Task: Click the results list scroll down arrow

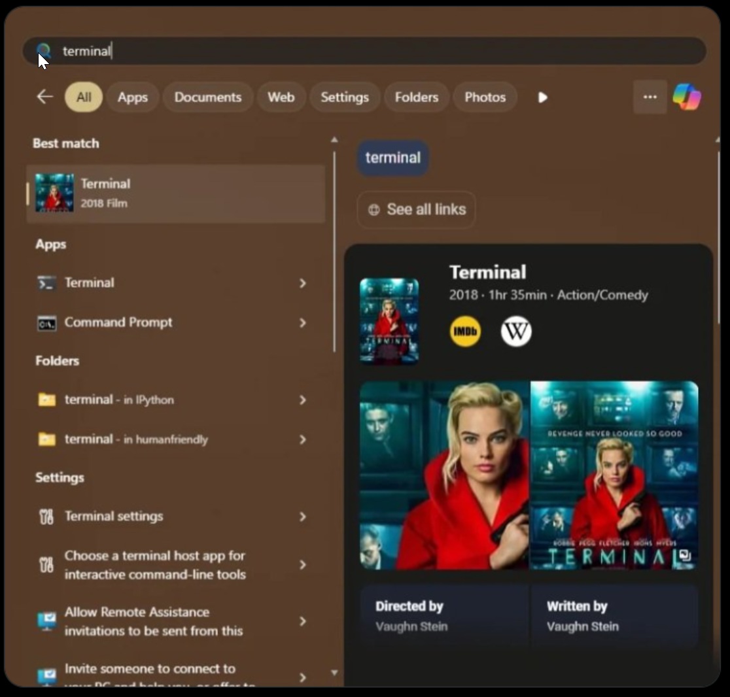Action: (334, 673)
